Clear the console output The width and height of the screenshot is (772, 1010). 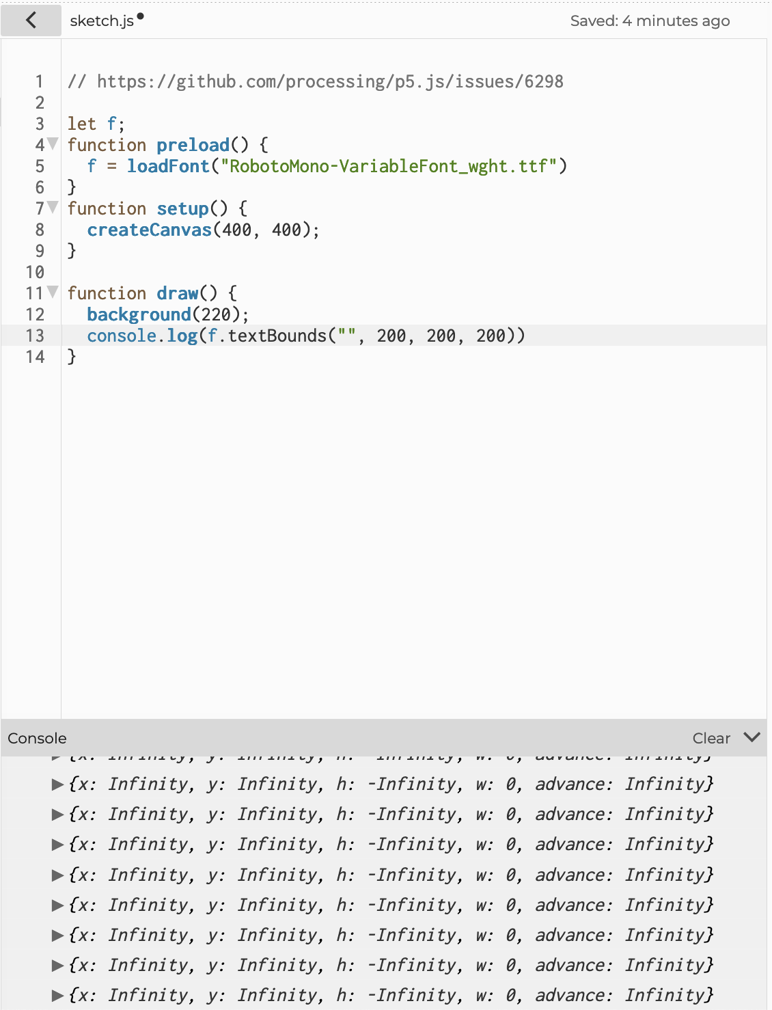pyautogui.click(x=711, y=738)
